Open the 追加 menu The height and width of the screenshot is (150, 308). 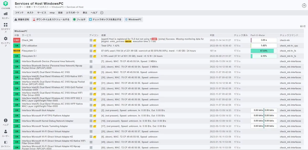[x=60, y=13]
